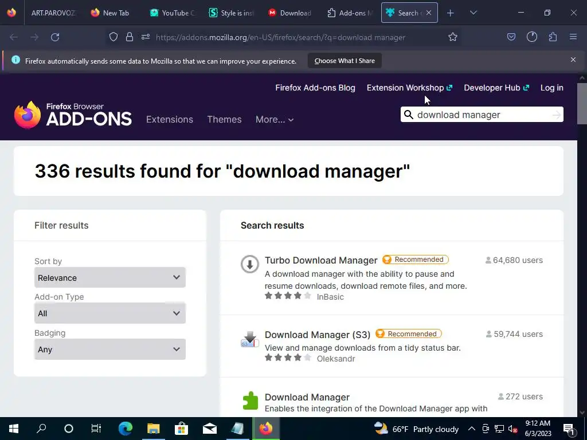Click the Log in link
The height and width of the screenshot is (440, 587).
(x=552, y=88)
